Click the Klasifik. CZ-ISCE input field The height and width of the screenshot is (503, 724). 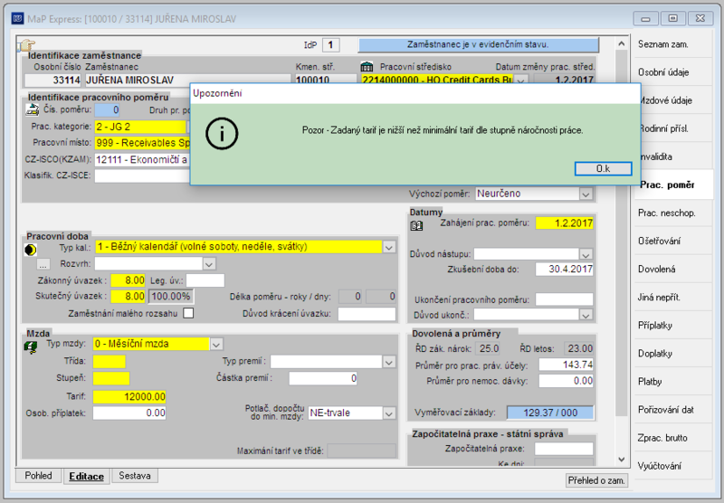click(142, 176)
